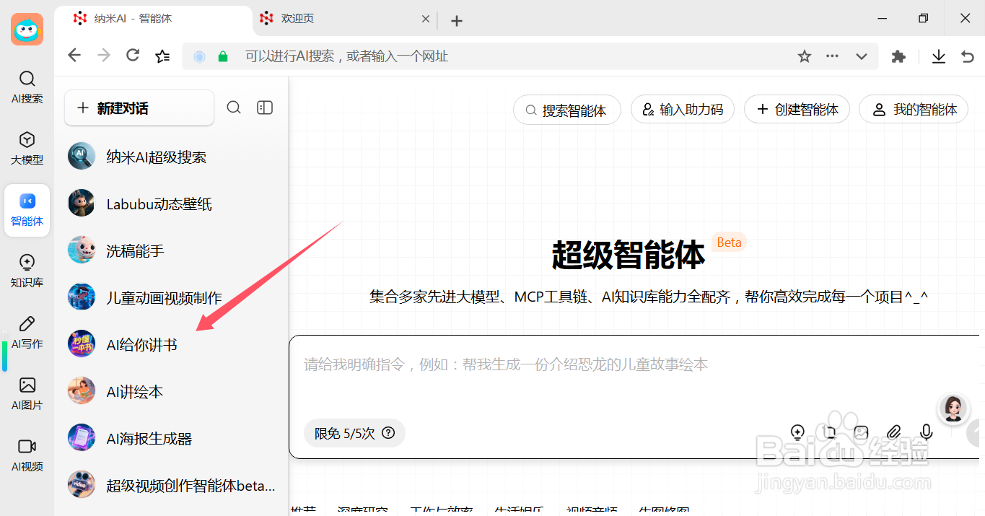985x516 pixels.
Task: Open conversation search via magnifier icon
Action: [x=234, y=107]
